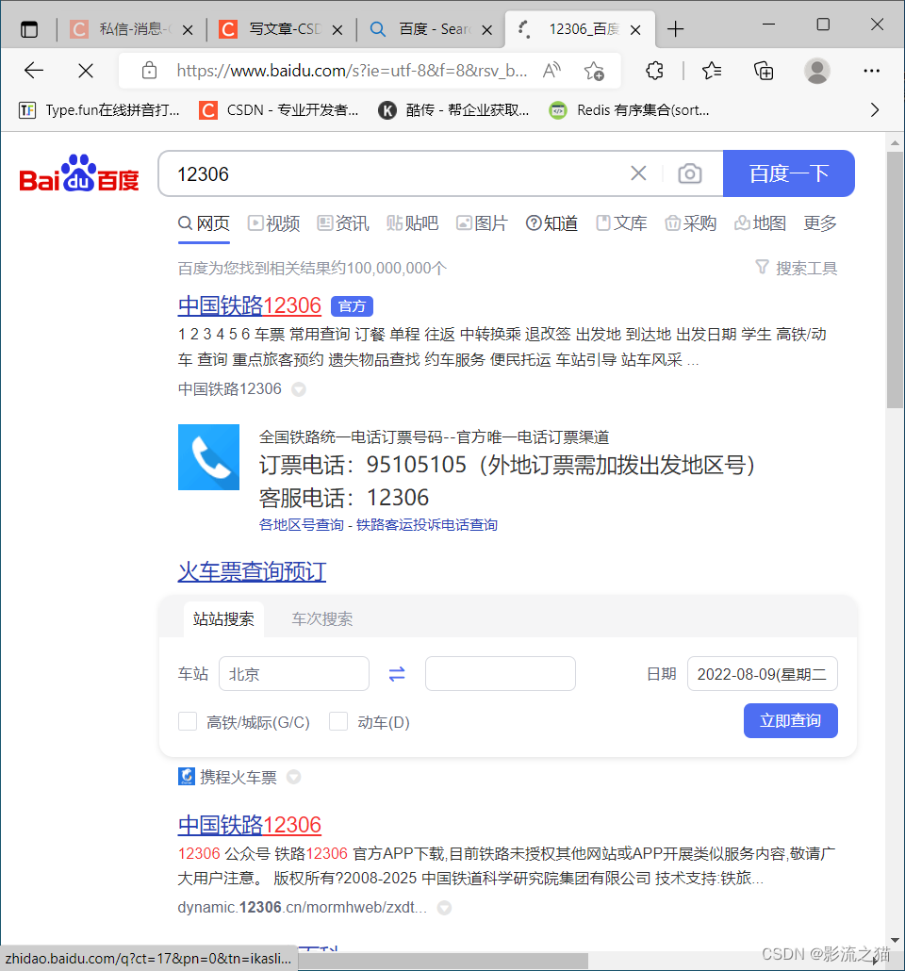Click the scrollbar up arrow
Screen dimensions: 905x971
tap(895, 143)
